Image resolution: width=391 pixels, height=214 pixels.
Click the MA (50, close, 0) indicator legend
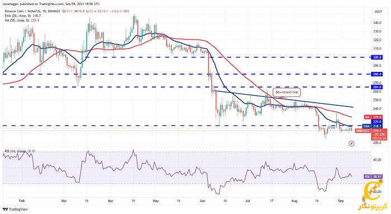coord(17,20)
